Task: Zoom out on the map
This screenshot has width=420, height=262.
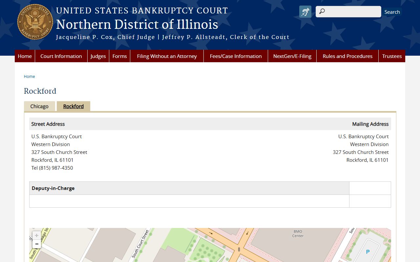Action: (x=37, y=244)
